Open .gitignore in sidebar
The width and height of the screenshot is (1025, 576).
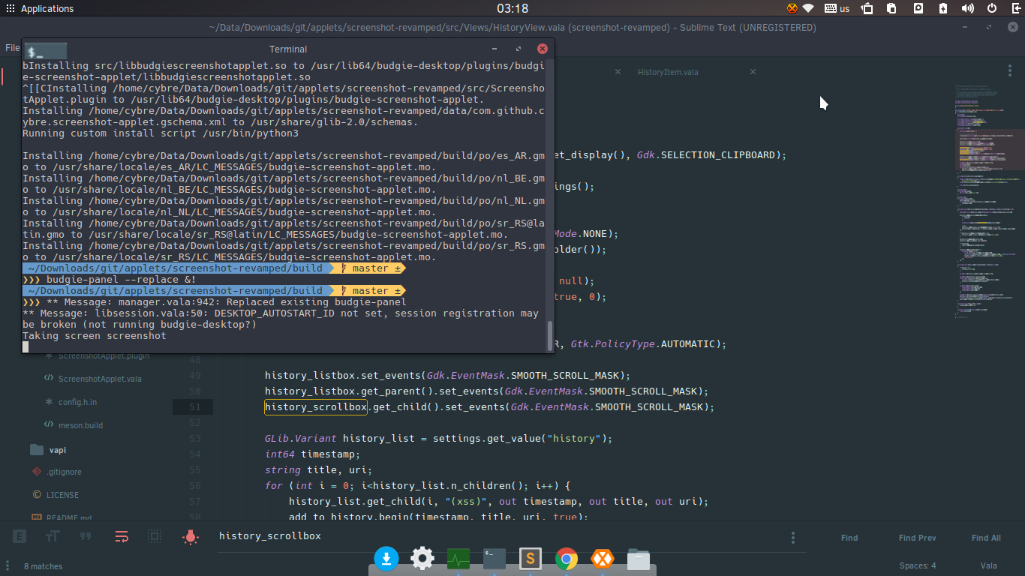[64, 472]
